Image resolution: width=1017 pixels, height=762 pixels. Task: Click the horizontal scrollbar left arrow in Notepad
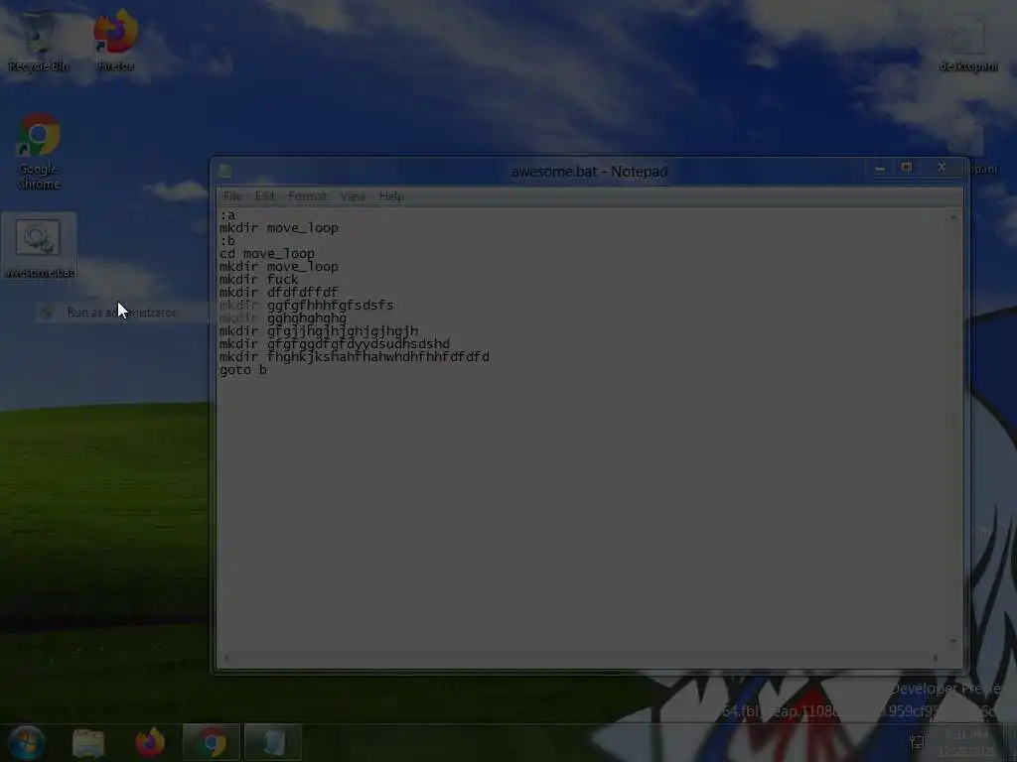(x=226, y=659)
